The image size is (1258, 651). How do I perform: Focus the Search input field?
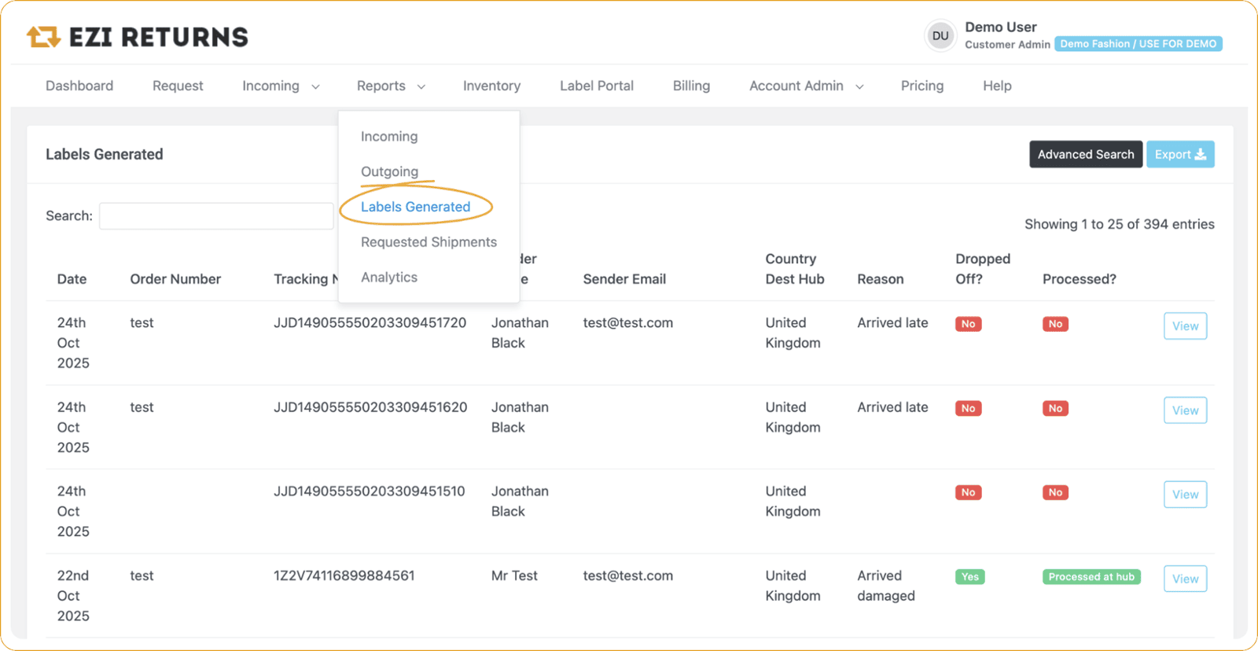216,216
